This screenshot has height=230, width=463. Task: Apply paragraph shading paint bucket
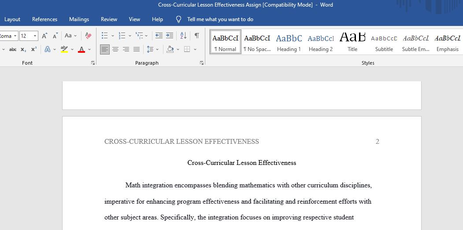[x=170, y=49]
